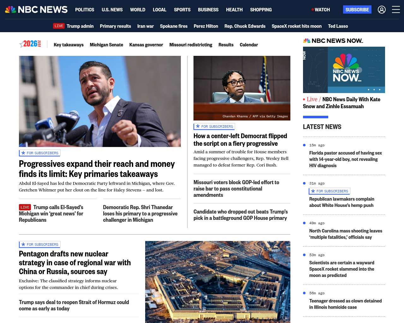This screenshot has height=323, width=404.
Task: Click the Pentagon 'Exclusive' summary text
Action: pyautogui.click(x=68, y=284)
